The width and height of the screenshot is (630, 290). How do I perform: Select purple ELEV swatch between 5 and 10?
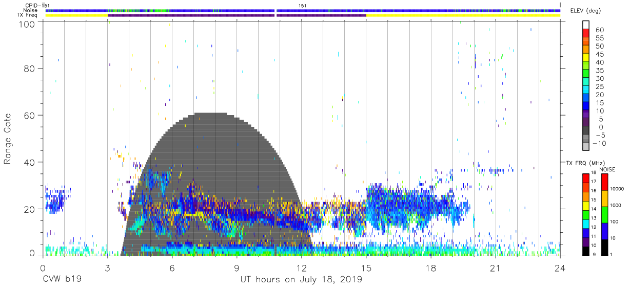pos(586,114)
